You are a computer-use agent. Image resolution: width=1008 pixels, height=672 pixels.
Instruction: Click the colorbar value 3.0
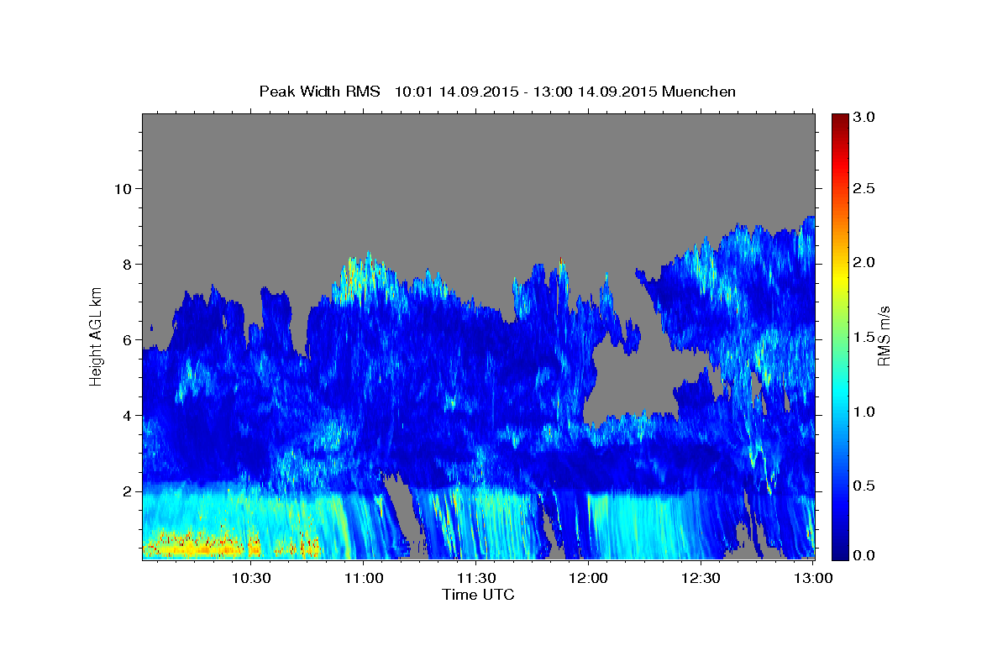[865, 117]
